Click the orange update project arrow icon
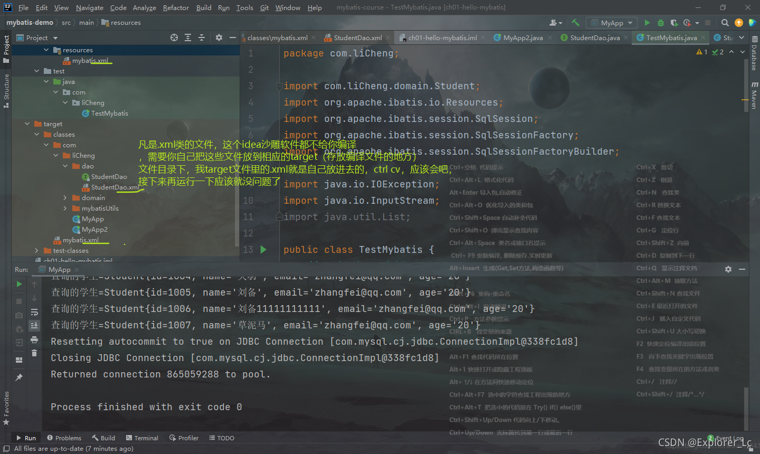The width and height of the screenshot is (760, 454). tap(738, 23)
